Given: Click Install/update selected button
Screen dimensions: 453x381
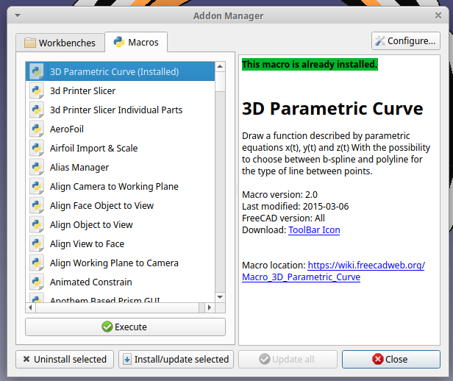Looking at the screenshot, I should 176,360.
